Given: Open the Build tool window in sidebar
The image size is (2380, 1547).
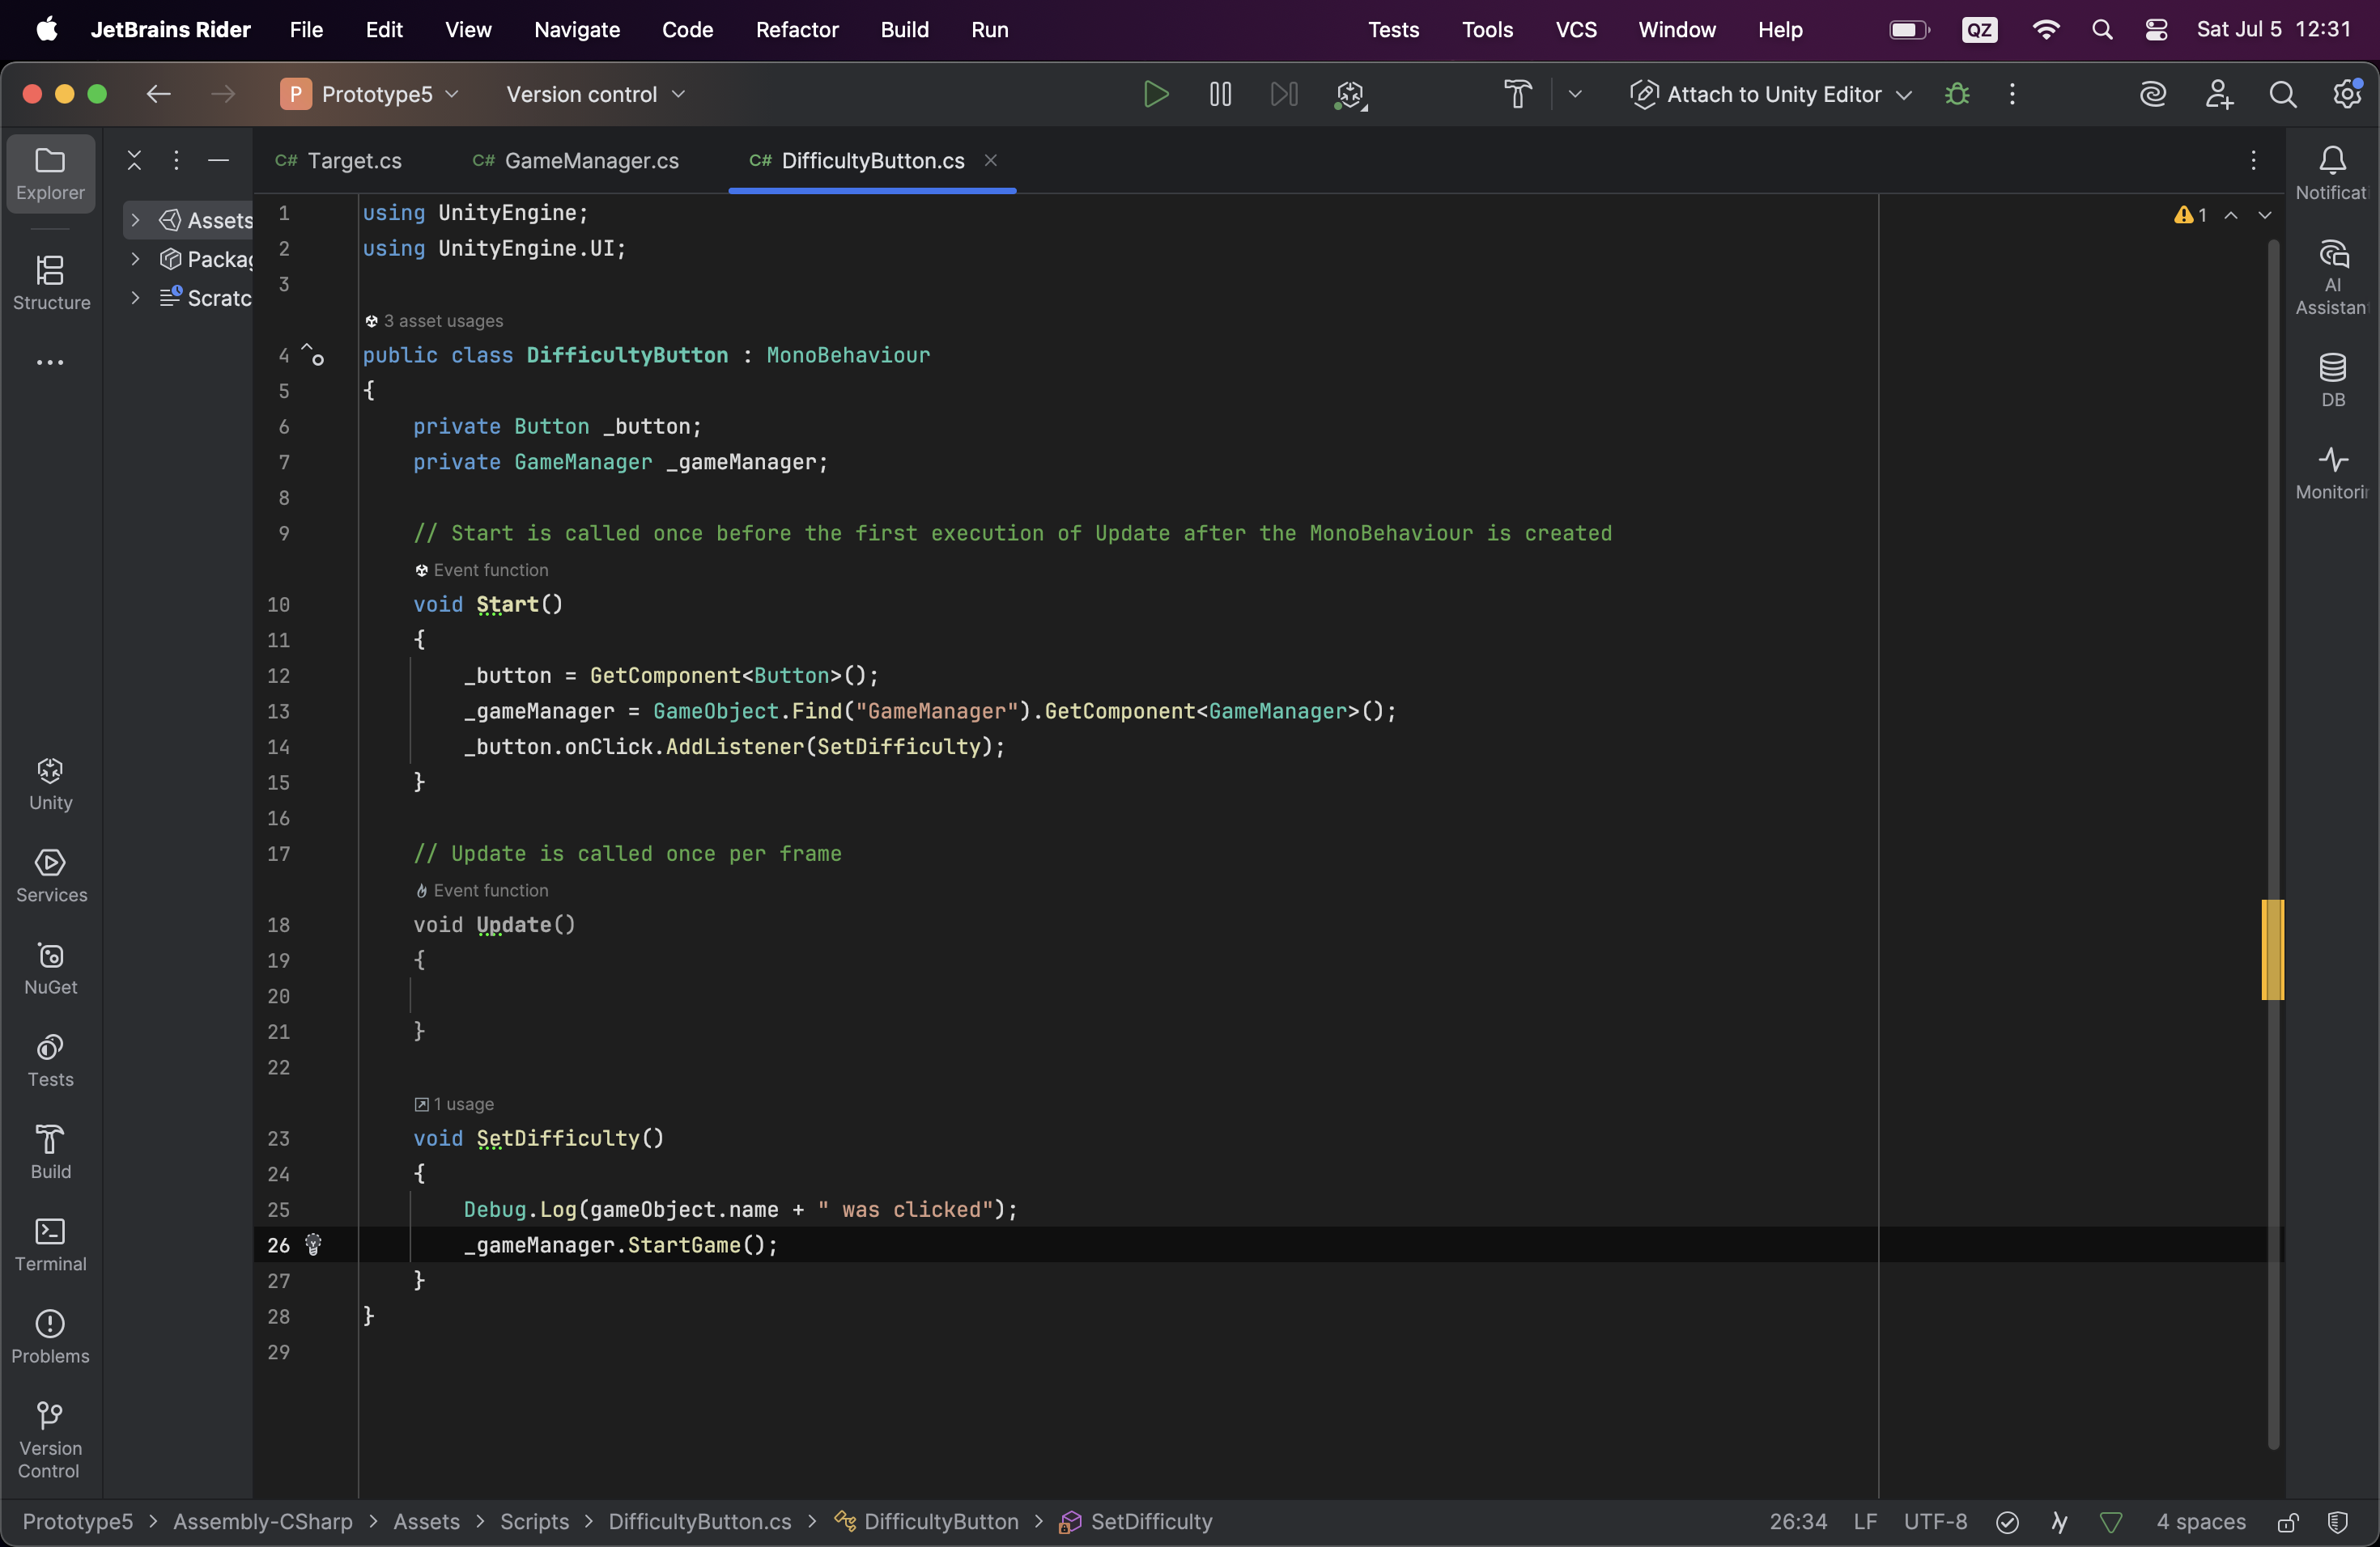Looking at the screenshot, I should coord(50,1151).
